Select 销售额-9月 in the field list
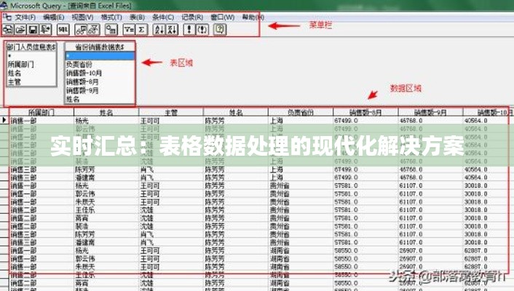The height and width of the screenshot is (291, 514). (82, 90)
